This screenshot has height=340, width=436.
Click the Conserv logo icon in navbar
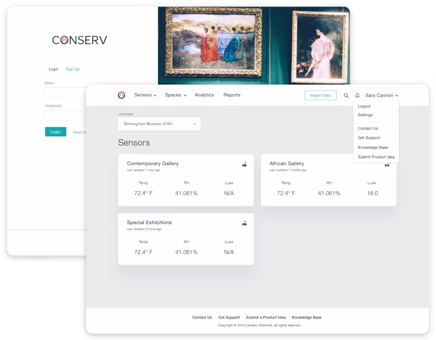[x=122, y=95]
